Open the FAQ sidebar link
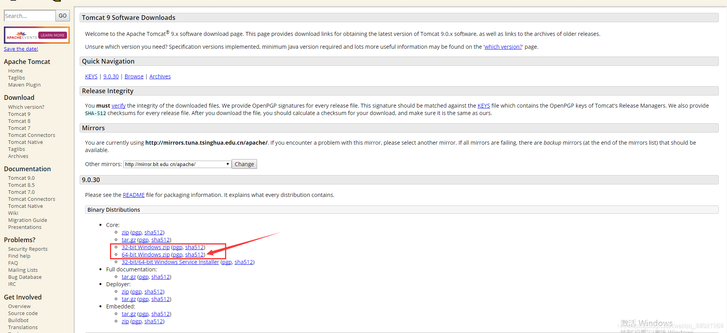The image size is (727, 333). click(x=13, y=263)
